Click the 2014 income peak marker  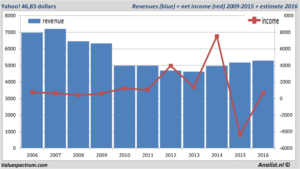click(217, 36)
